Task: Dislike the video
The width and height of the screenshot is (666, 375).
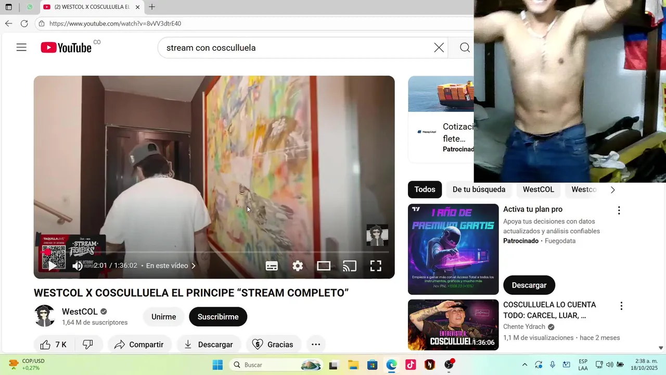Action: coord(88,344)
